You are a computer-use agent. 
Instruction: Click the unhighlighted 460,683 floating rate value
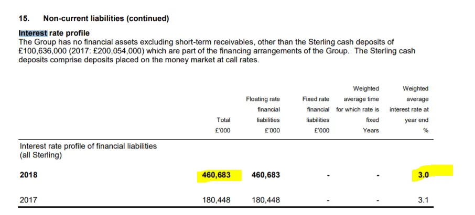tap(265, 175)
